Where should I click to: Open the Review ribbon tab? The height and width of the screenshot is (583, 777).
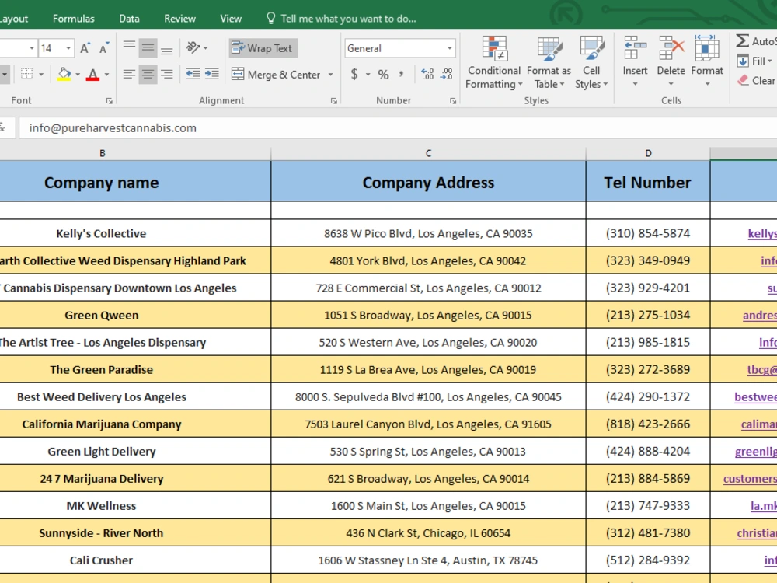point(180,19)
